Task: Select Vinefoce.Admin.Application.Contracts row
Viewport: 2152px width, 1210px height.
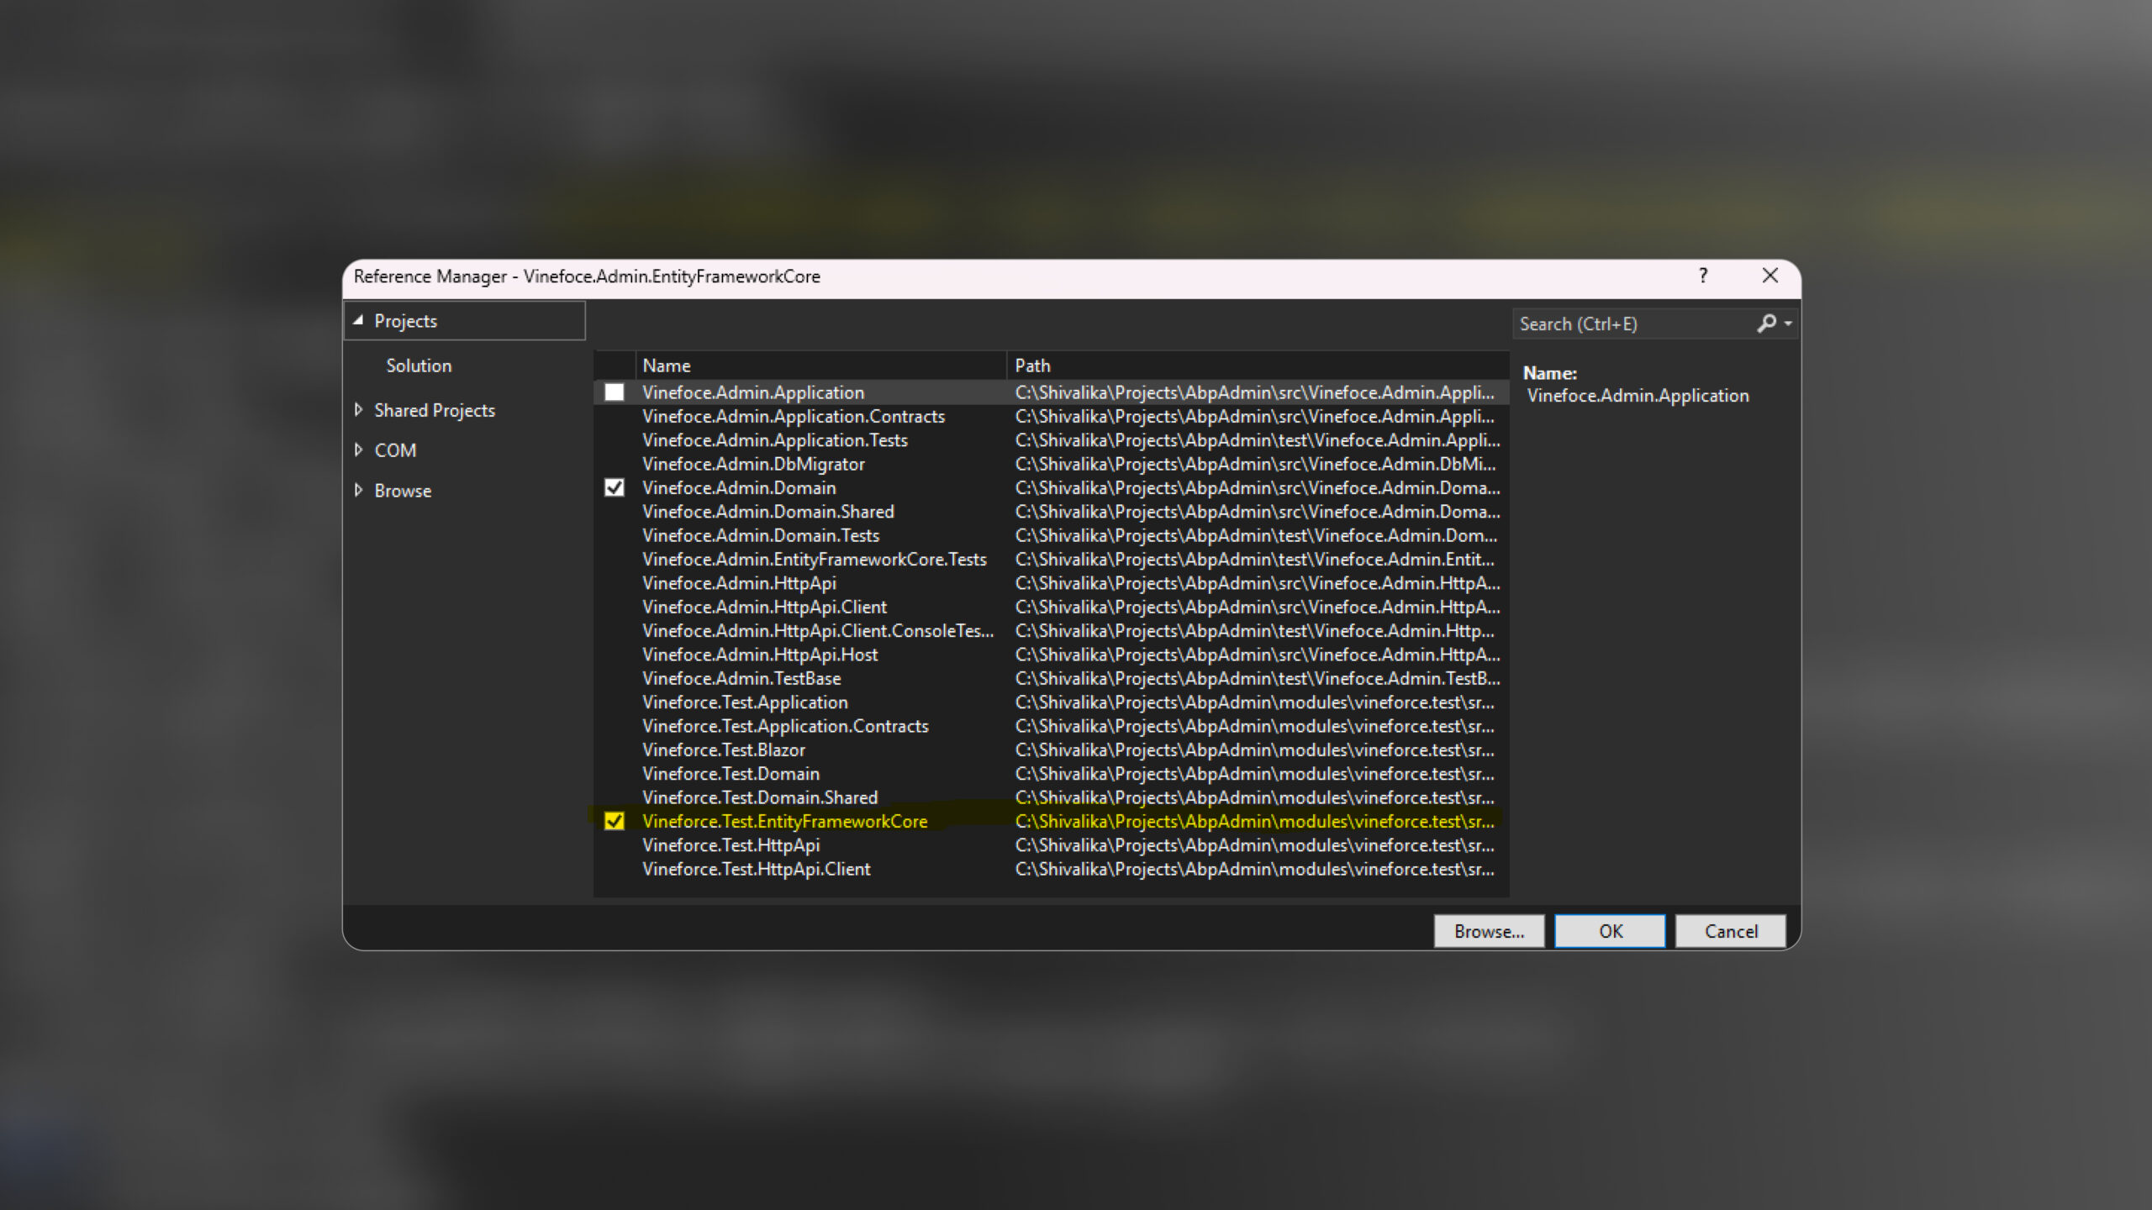Action: click(x=1051, y=416)
